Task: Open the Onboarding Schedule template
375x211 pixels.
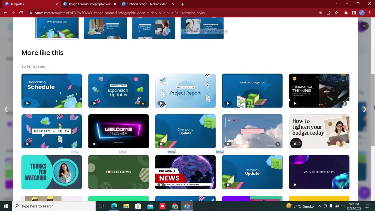Action: [x=52, y=91]
